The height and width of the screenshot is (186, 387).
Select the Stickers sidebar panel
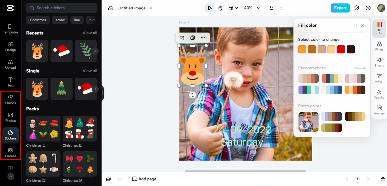click(x=11, y=135)
